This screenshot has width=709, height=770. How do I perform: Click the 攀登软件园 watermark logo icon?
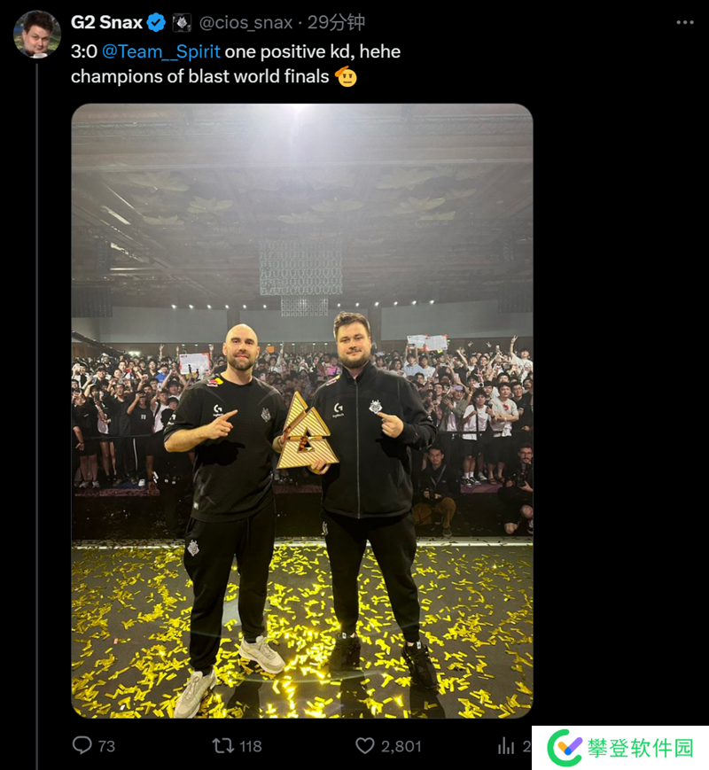click(x=565, y=748)
